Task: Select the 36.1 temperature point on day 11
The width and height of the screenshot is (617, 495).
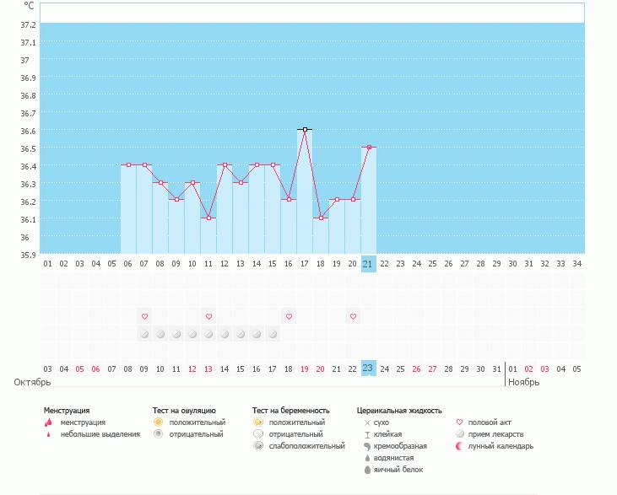Action: coord(208,218)
